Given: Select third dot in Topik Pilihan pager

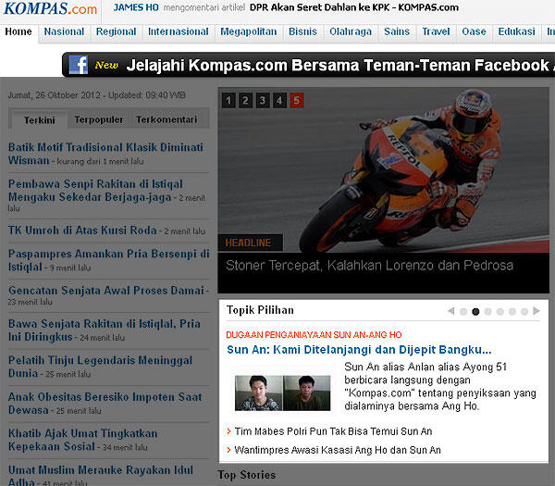Looking at the screenshot, I should (x=487, y=312).
